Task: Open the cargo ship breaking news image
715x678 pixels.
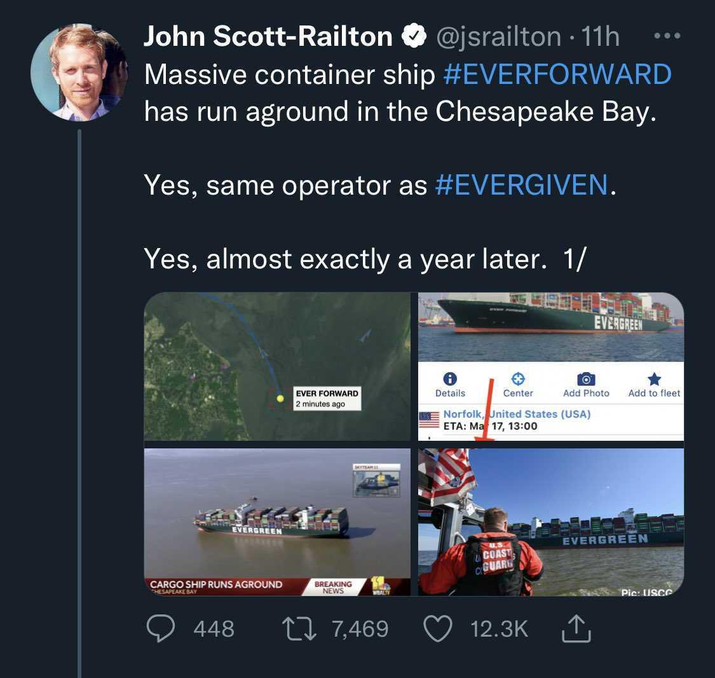Action: (277, 522)
